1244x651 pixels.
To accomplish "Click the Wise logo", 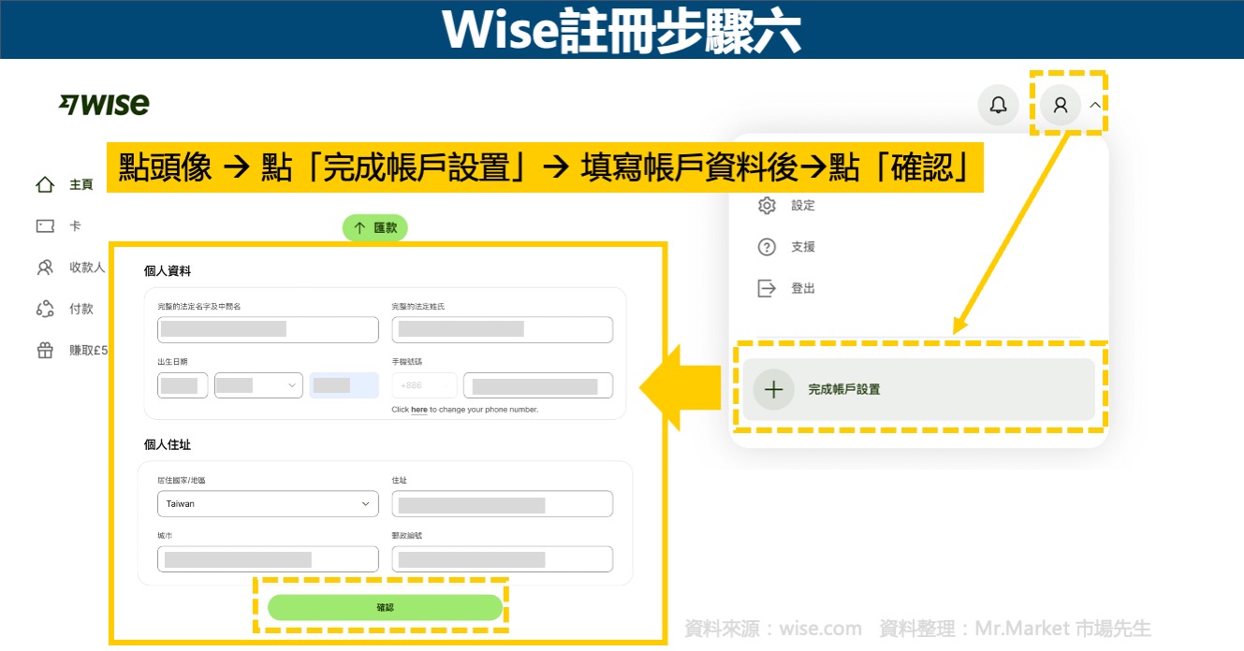I will coord(104,105).
